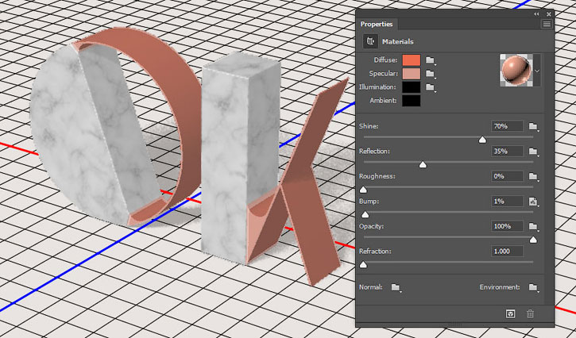Viewport: 576px width, 338px height.
Task: Click the Roughness slider handle
Action: click(363, 190)
